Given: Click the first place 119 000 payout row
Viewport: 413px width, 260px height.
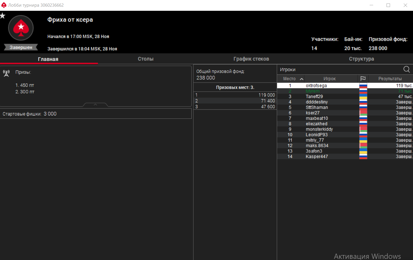Looking at the screenshot, I should (235, 95).
